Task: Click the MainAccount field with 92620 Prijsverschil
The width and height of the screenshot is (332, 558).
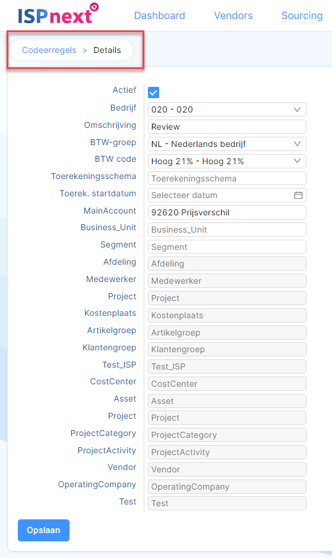Action: (x=227, y=212)
